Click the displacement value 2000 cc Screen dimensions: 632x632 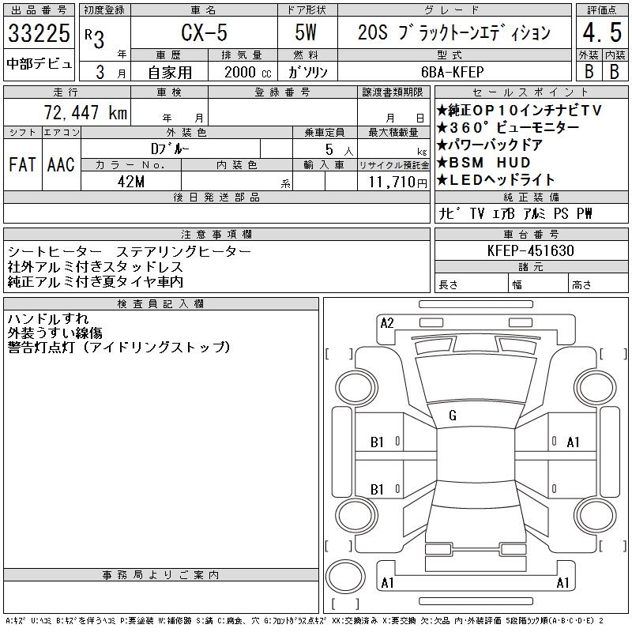tap(247, 72)
